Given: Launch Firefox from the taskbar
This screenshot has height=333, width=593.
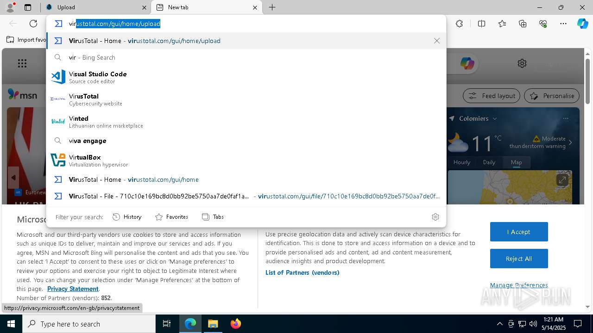Looking at the screenshot, I should 236,324.
